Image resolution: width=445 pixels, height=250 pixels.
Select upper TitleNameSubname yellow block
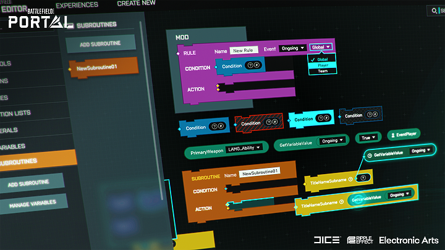coord(339,181)
